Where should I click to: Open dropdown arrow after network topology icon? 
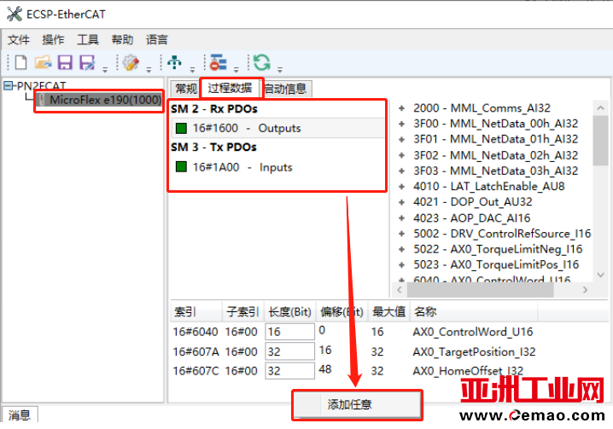click(192, 70)
